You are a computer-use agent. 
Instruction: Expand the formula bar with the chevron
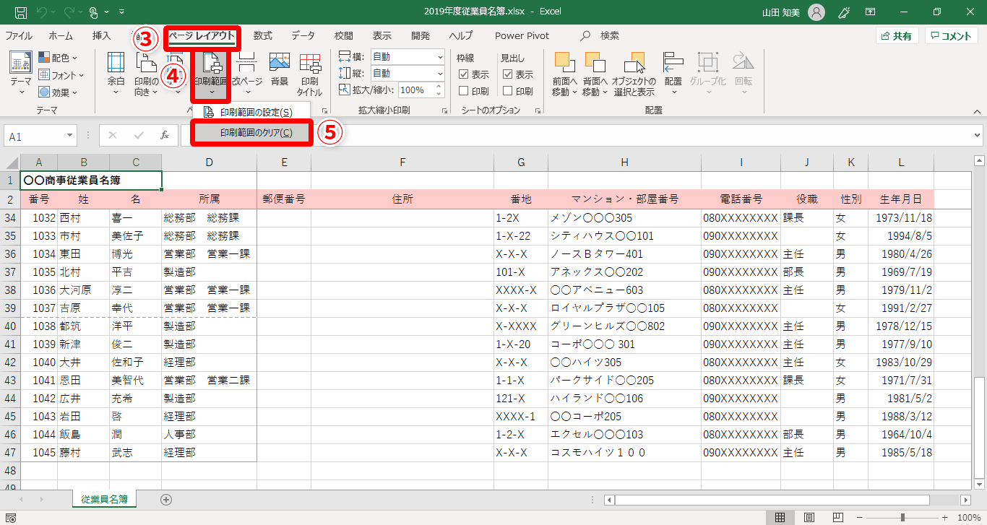978,135
